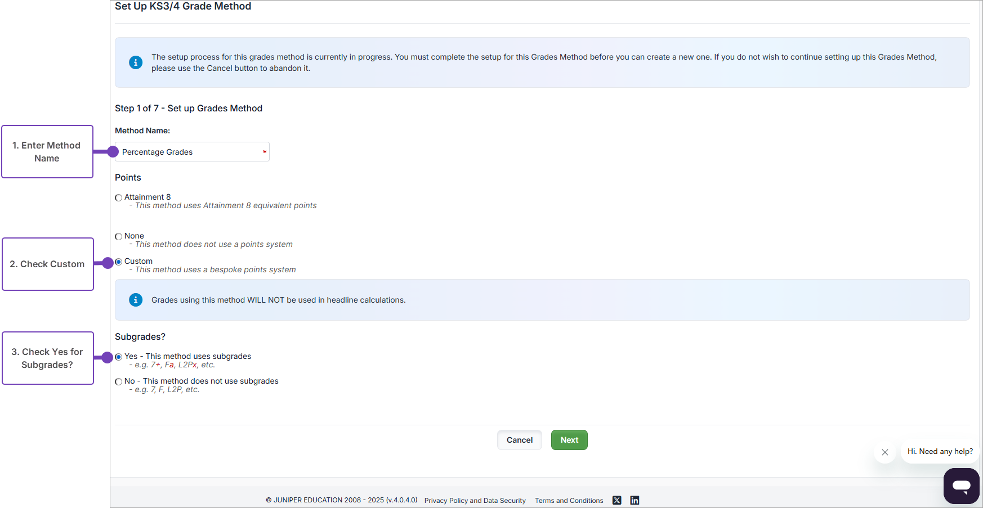Click the 'Points' section label
This screenshot has width=983, height=508.
tap(128, 177)
